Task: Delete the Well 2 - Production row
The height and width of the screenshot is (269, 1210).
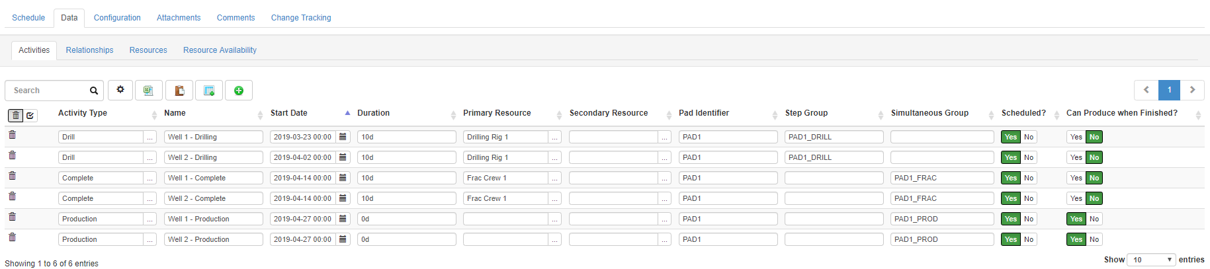Action: click(12, 237)
